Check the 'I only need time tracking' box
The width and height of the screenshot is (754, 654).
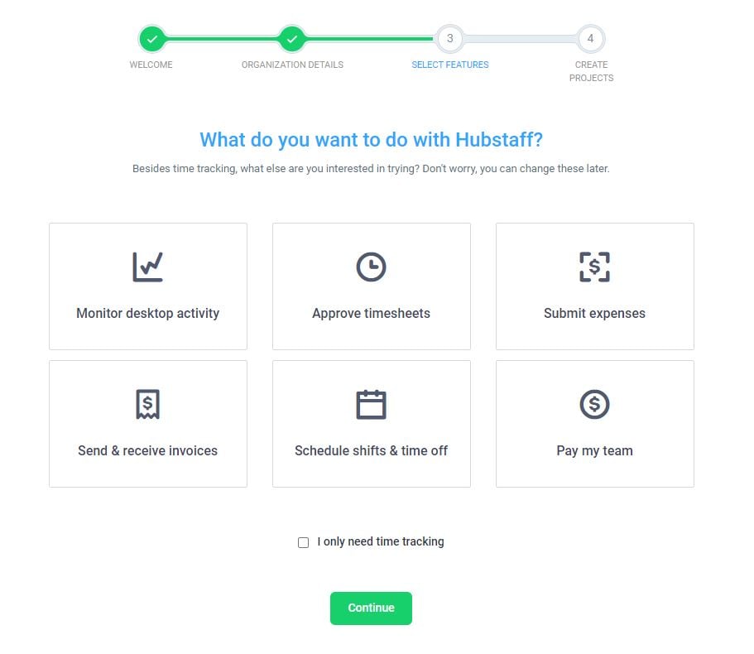pyautogui.click(x=303, y=542)
